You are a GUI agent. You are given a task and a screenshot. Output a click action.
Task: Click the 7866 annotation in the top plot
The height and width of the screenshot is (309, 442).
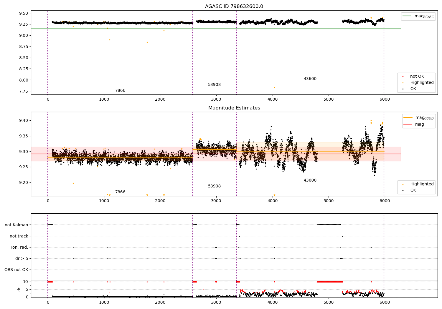click(120, 91)
